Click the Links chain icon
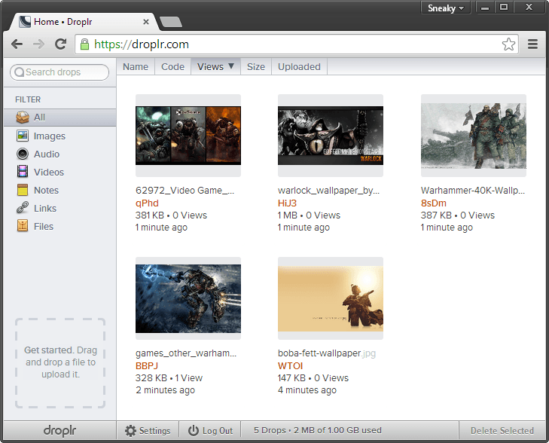The height and width of the screenshot is (443, 549). (23, 208)
